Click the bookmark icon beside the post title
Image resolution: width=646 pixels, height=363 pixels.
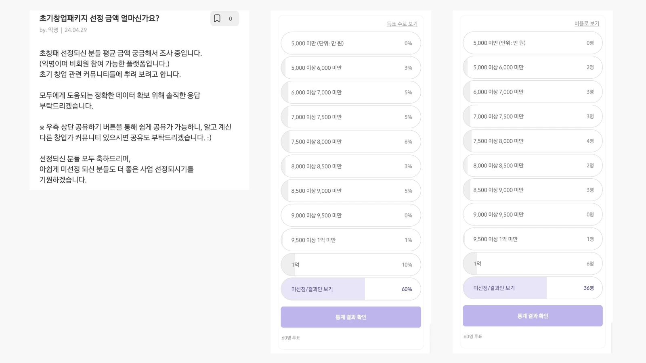point(217,19)
